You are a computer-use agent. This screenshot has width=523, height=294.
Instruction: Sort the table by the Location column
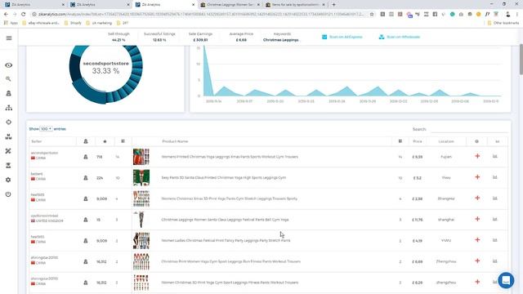tap(446, 141)
